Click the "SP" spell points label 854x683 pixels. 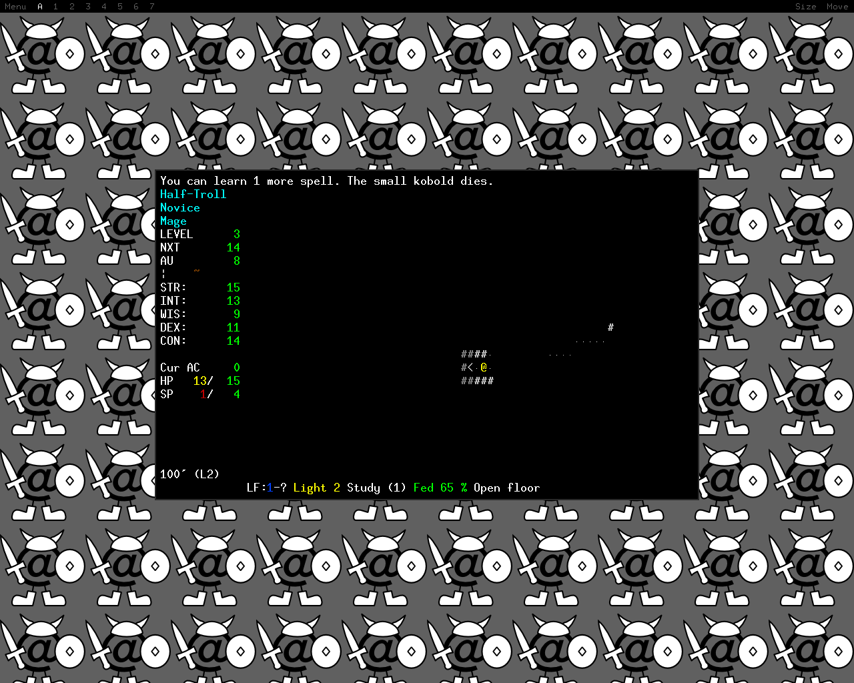[x=167, y=394]
